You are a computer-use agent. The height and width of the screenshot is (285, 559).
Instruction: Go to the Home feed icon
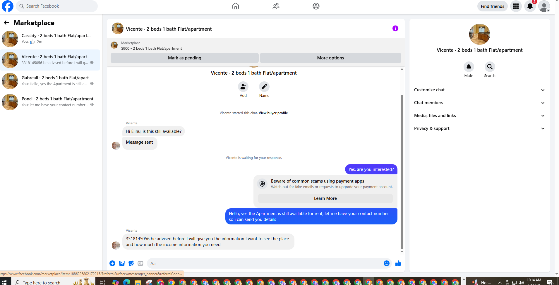pyautogui.click(x=236, y=6)
